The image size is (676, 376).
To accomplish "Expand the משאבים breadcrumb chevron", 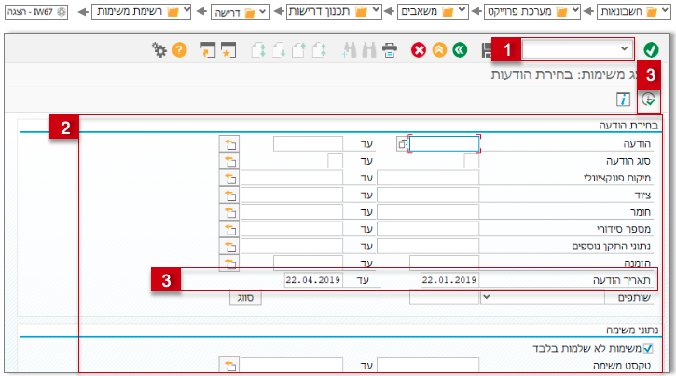I will tap(462, 10).
